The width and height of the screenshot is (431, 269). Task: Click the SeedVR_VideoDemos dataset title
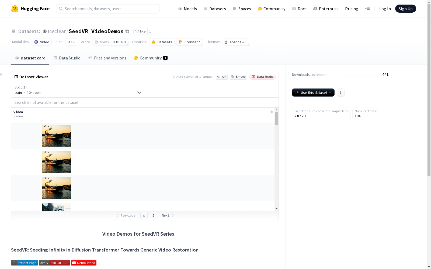click(96, 31)
